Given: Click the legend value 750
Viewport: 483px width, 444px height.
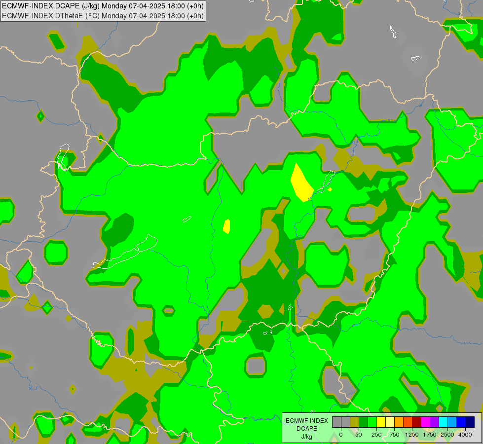Looking at the screenshot, I should point(394,435).
